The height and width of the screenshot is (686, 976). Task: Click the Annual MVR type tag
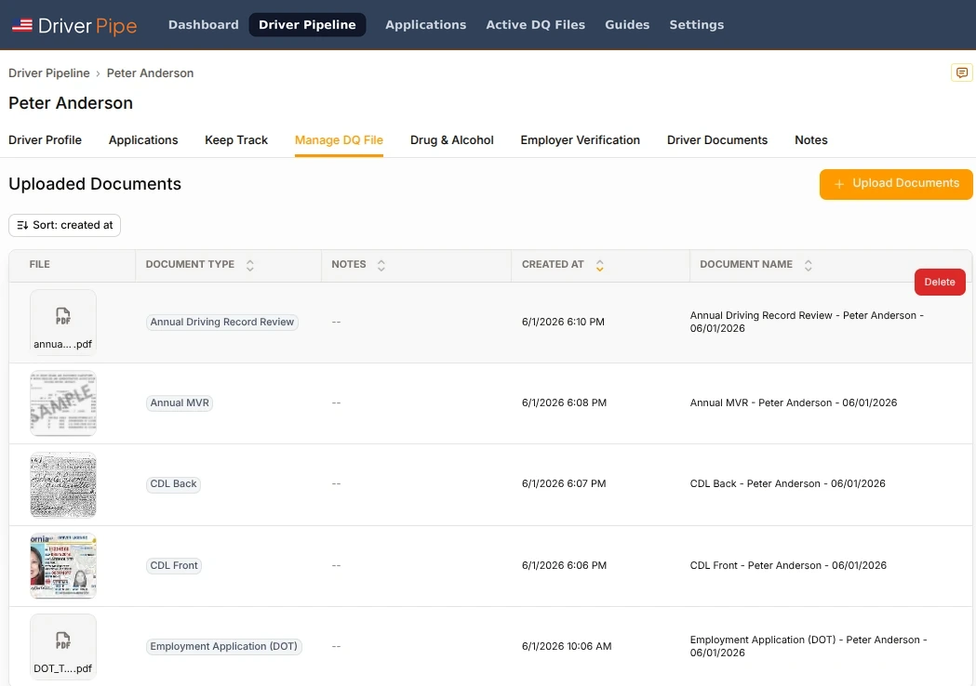pos(180,403)
